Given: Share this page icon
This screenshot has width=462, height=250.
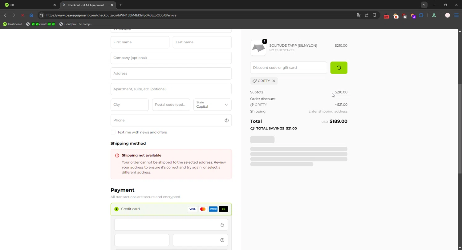Looking at the screenshot, I should click(367, 15).
